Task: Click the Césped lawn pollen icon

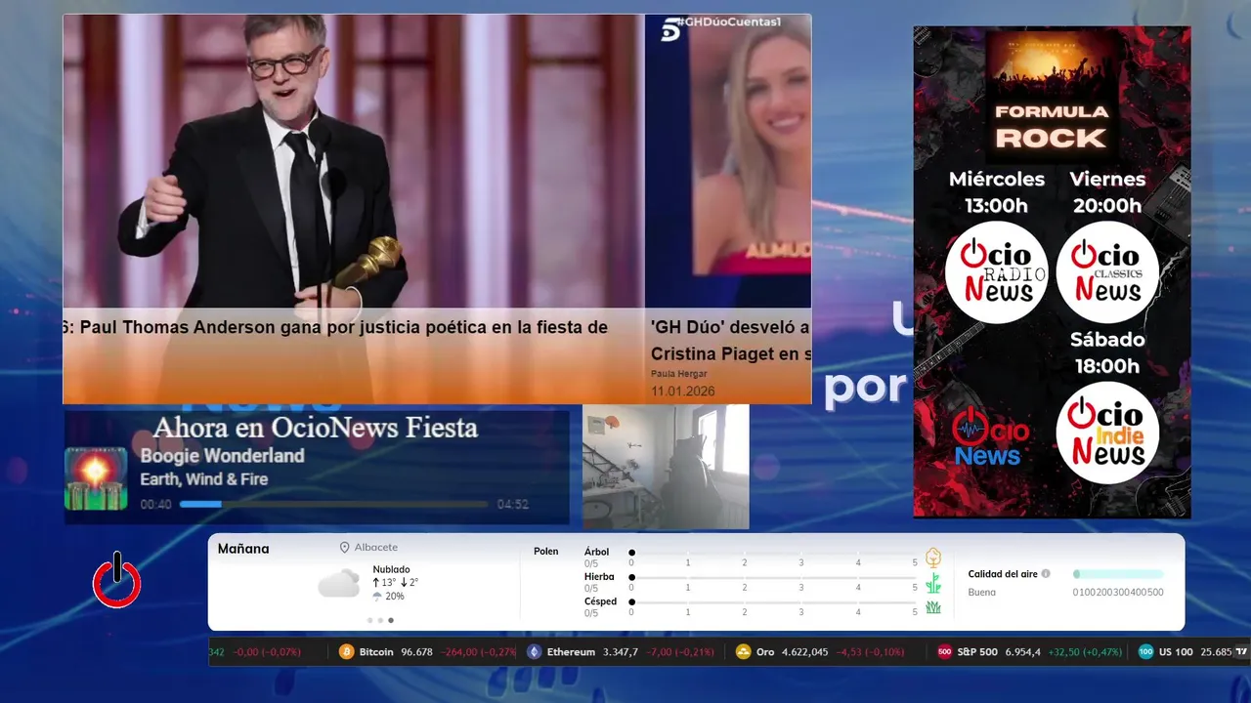Action: 933,607
